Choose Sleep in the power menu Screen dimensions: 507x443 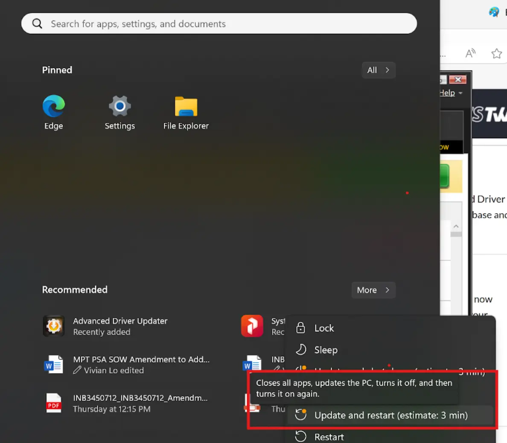tap(390, 350)
